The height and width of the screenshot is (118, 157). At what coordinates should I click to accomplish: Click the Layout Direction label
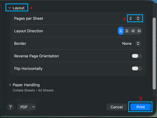click(29, 31)
